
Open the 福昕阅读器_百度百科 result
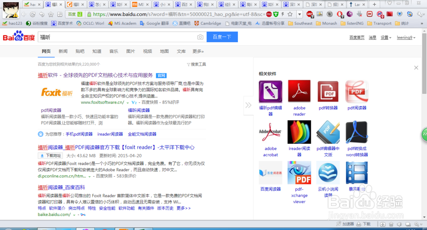(x=61, y=187)
